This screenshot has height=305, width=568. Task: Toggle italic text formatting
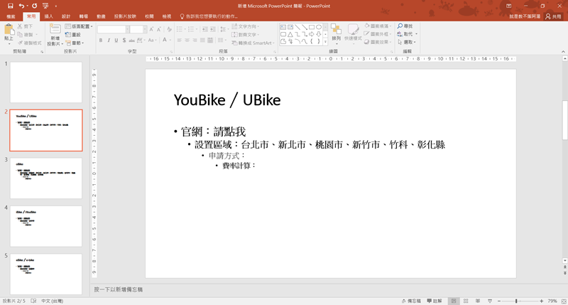(x=110, y=41)
